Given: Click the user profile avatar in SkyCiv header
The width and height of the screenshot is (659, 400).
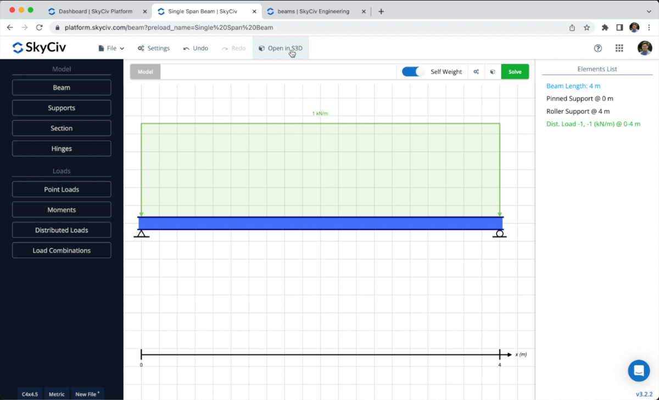Looking at the screenshot, I should [x=645, y=48].
